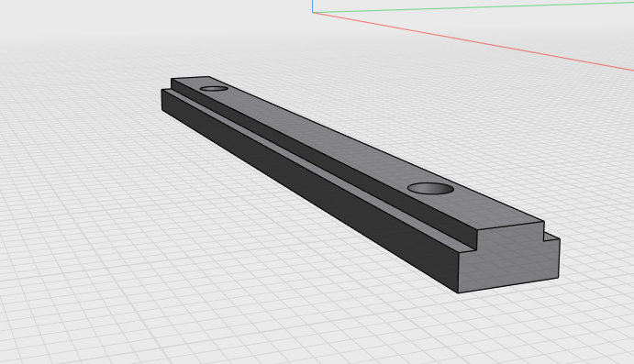The width and height of the screenshot is (634, 364).
Task: Click the red X axis line
Action: [x=473, y=41]
